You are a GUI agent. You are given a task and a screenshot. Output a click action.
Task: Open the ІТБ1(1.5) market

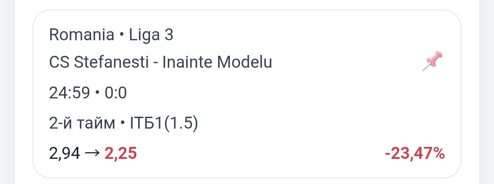click(x=164, y=124)
